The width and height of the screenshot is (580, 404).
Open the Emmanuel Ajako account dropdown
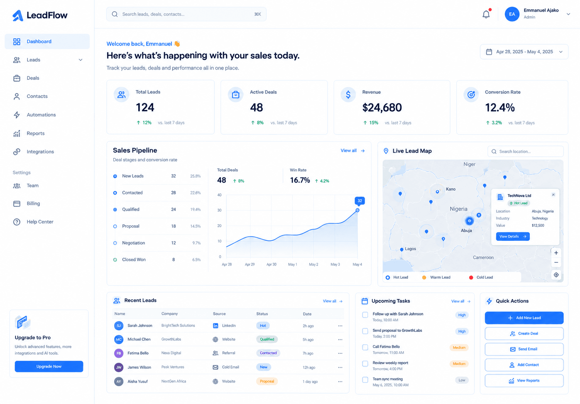568,14
